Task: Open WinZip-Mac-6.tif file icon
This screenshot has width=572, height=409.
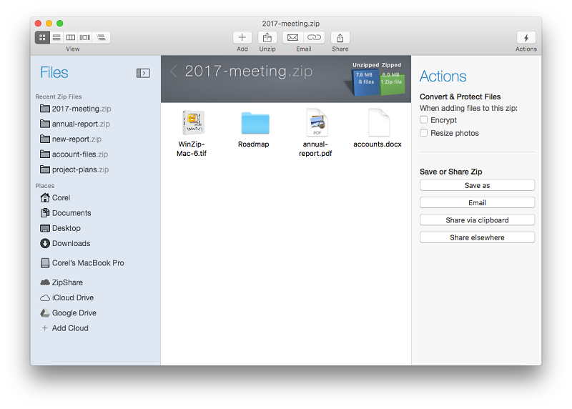Action: coord(192,123)
